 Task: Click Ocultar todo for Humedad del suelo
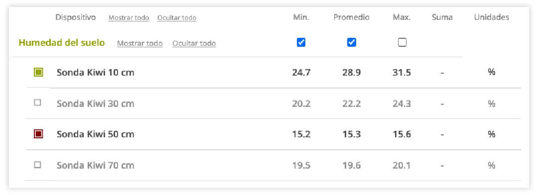click(194, 43)
